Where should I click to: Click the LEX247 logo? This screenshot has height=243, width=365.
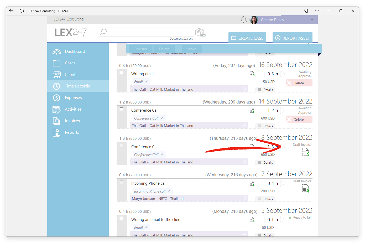point(71,33)
